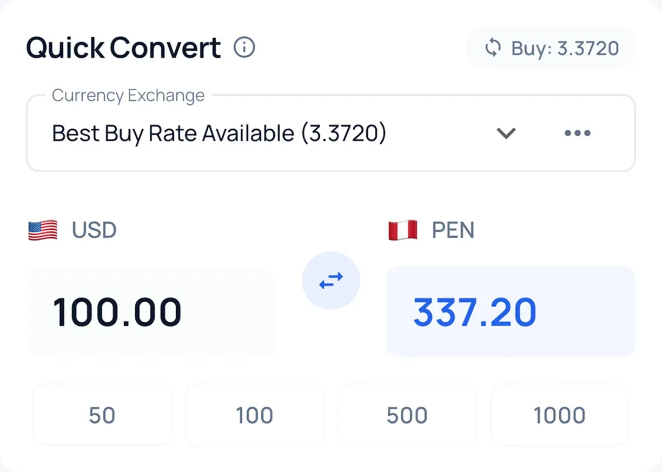Open the Best Buy Rate Available dropdown
Screen dimensions: 662x472
tap(219, 134)
